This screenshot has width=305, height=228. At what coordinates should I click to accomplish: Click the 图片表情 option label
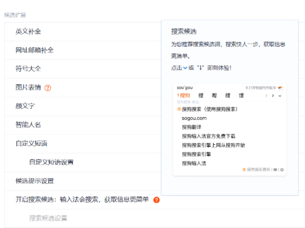(28, 88)
